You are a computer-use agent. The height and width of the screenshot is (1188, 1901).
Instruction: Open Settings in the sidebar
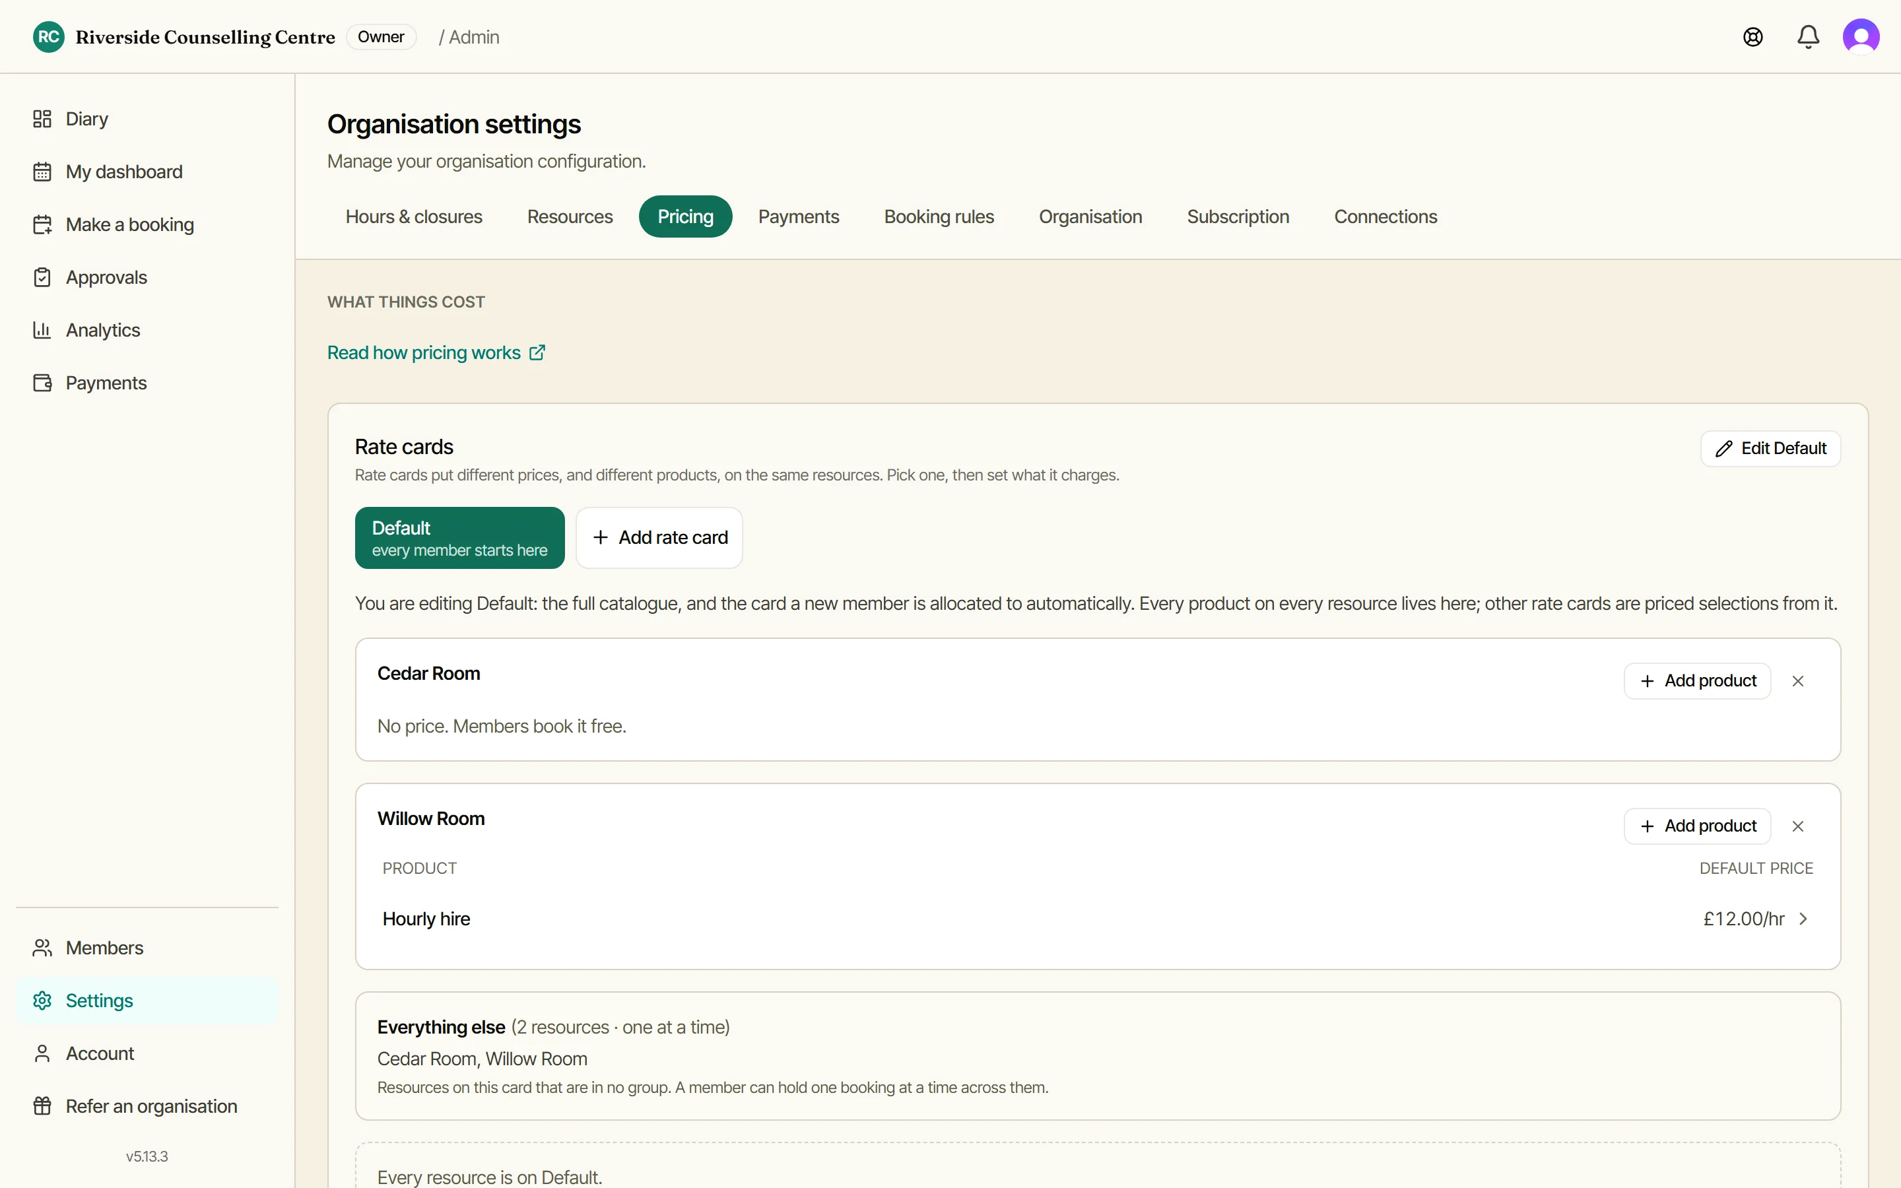(147, 1000)
